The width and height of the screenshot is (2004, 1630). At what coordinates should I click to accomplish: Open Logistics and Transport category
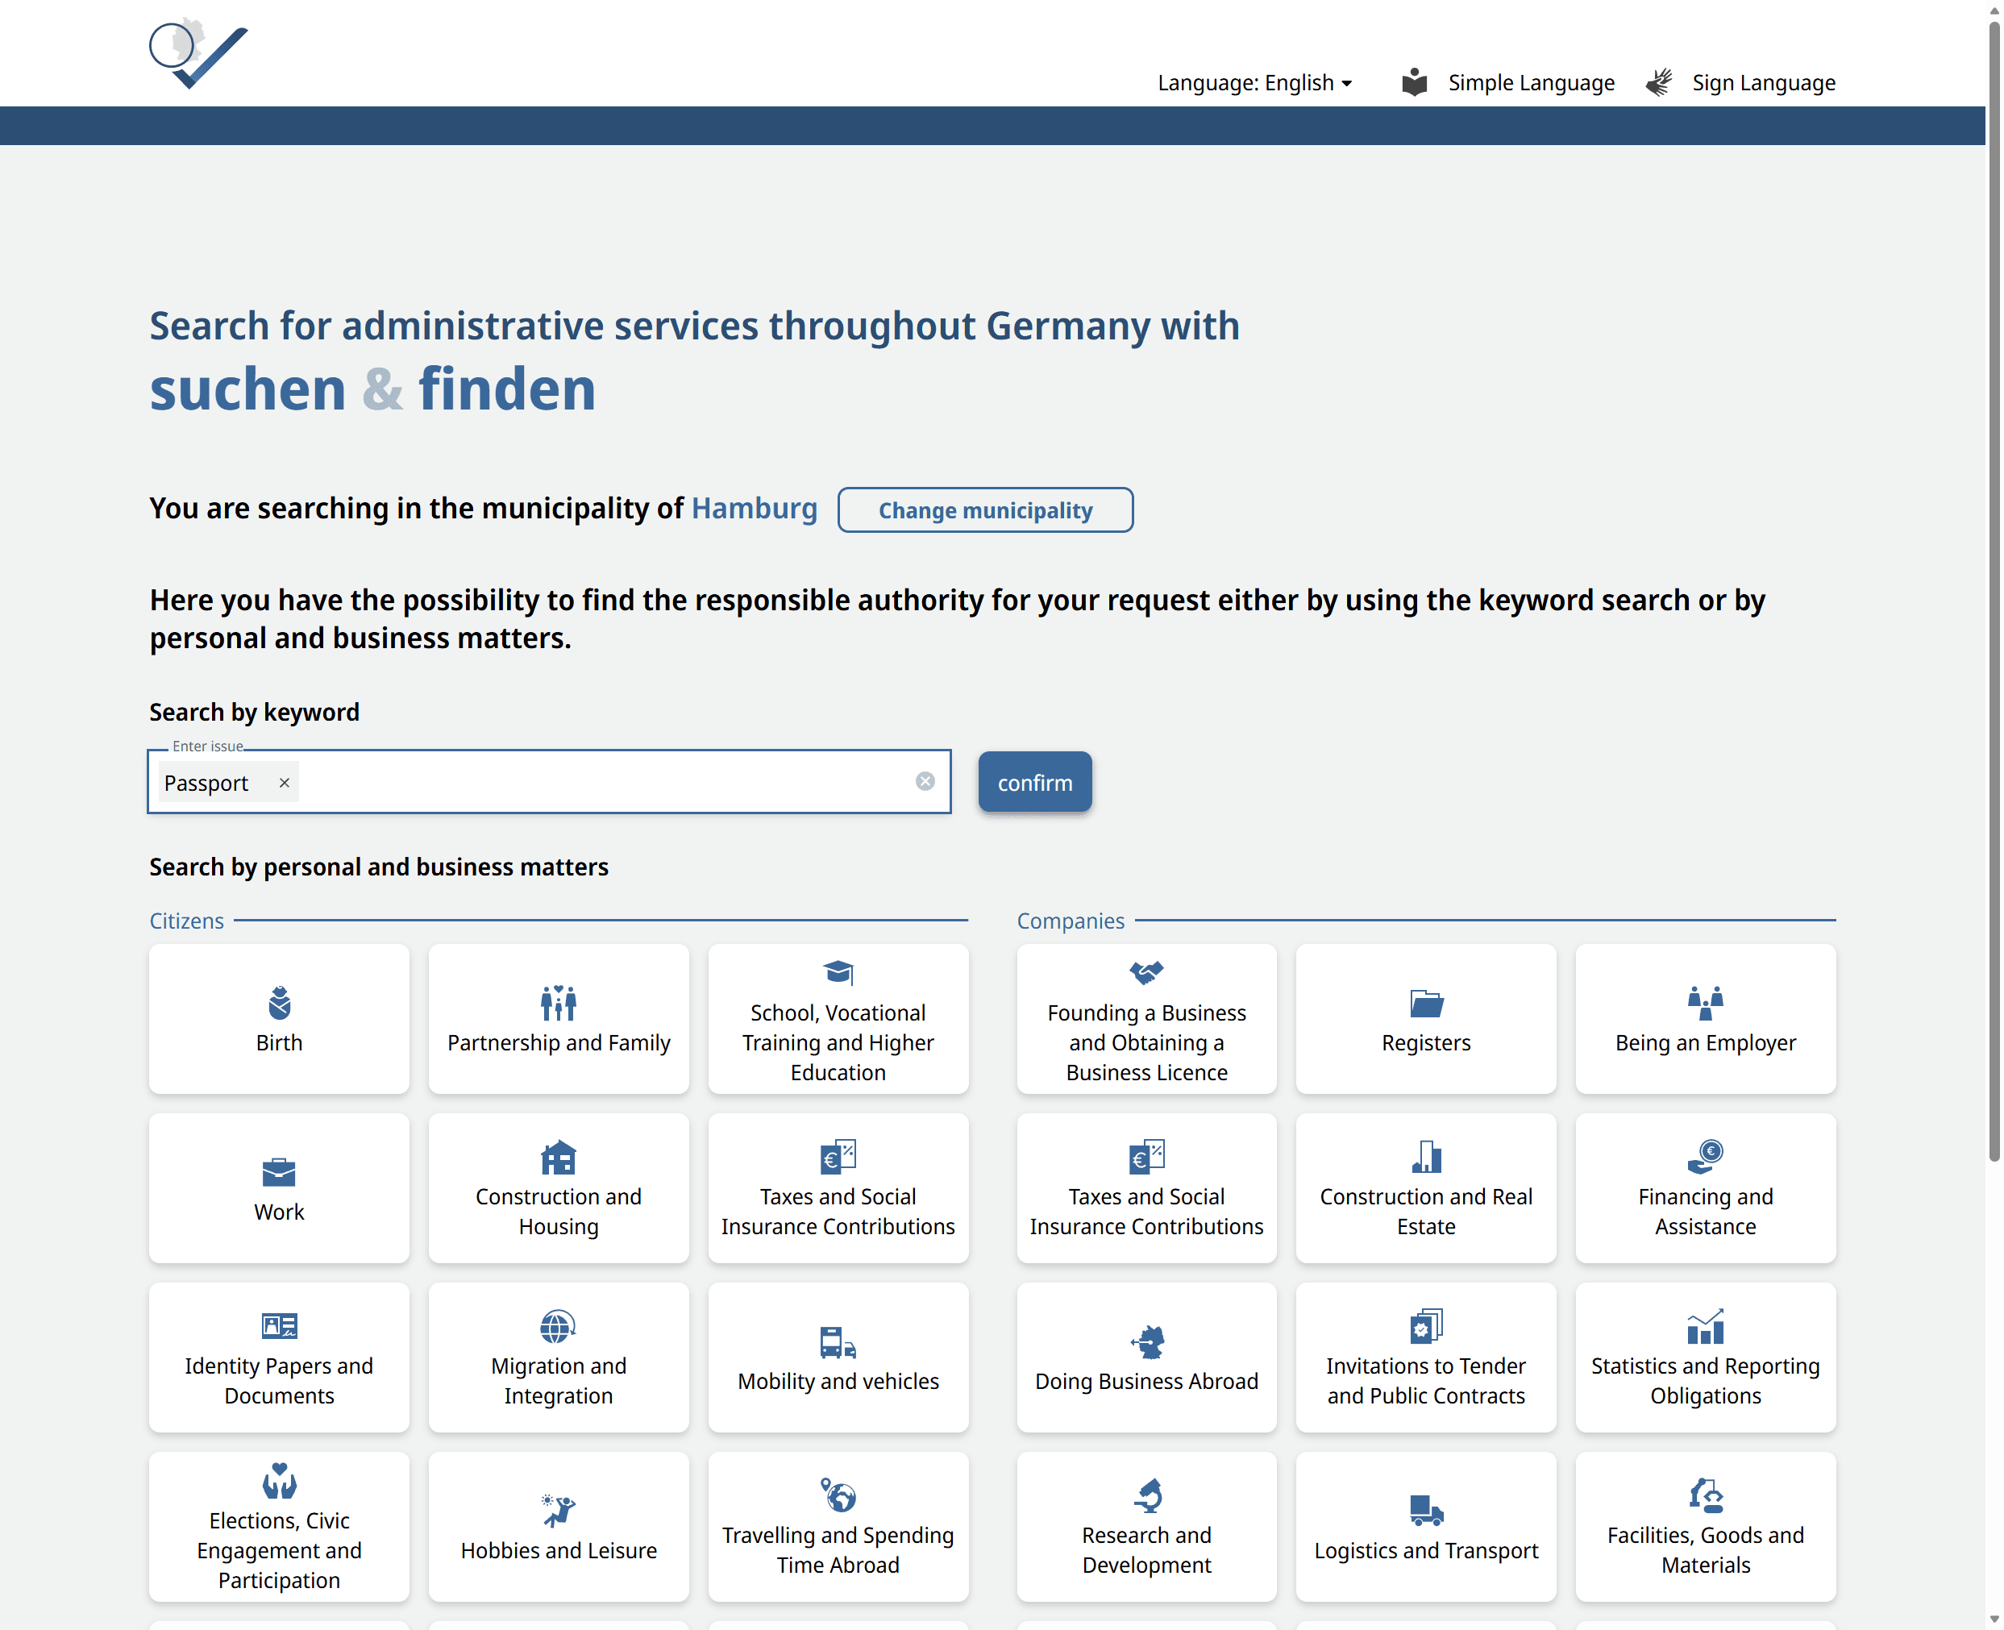point(1424,1527)
